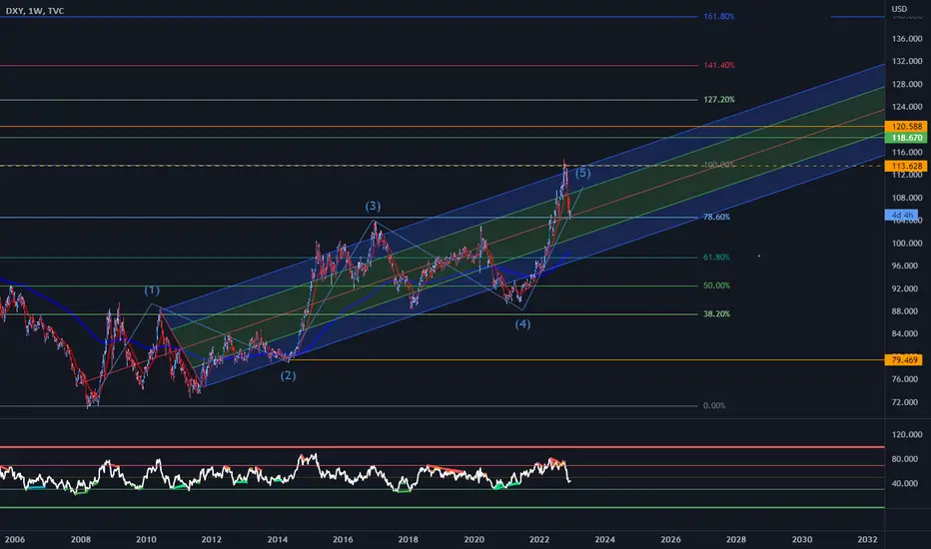
Task: Click the 0.00% Fibonacci level label
Action: point(714,406)
